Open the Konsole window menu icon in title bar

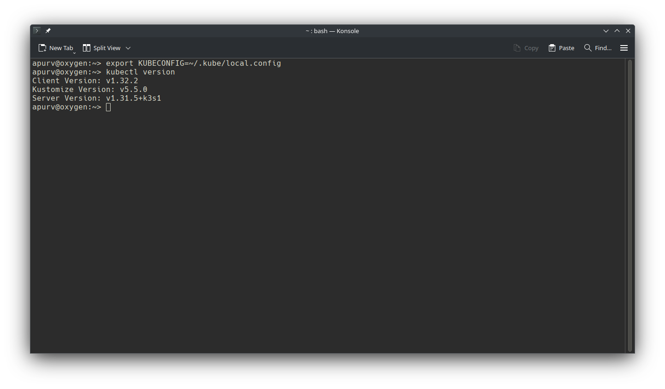pos(37,31)
